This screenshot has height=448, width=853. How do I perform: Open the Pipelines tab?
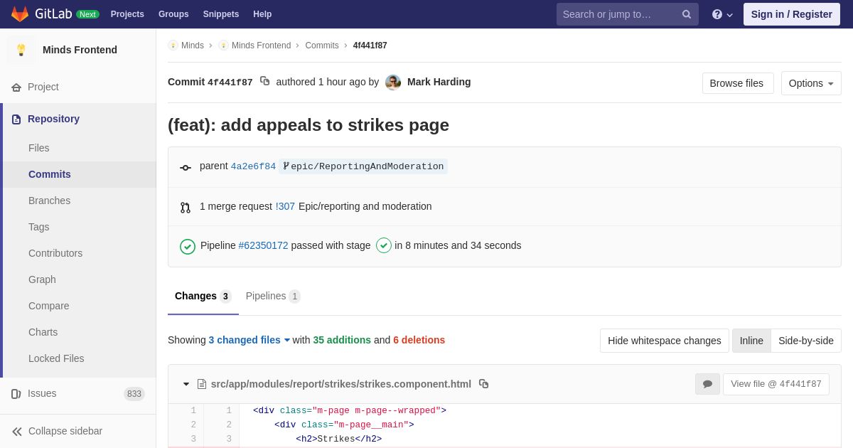coord(272,296)
